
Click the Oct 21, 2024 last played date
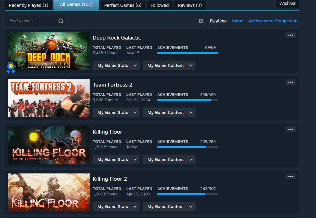(138, 100)
